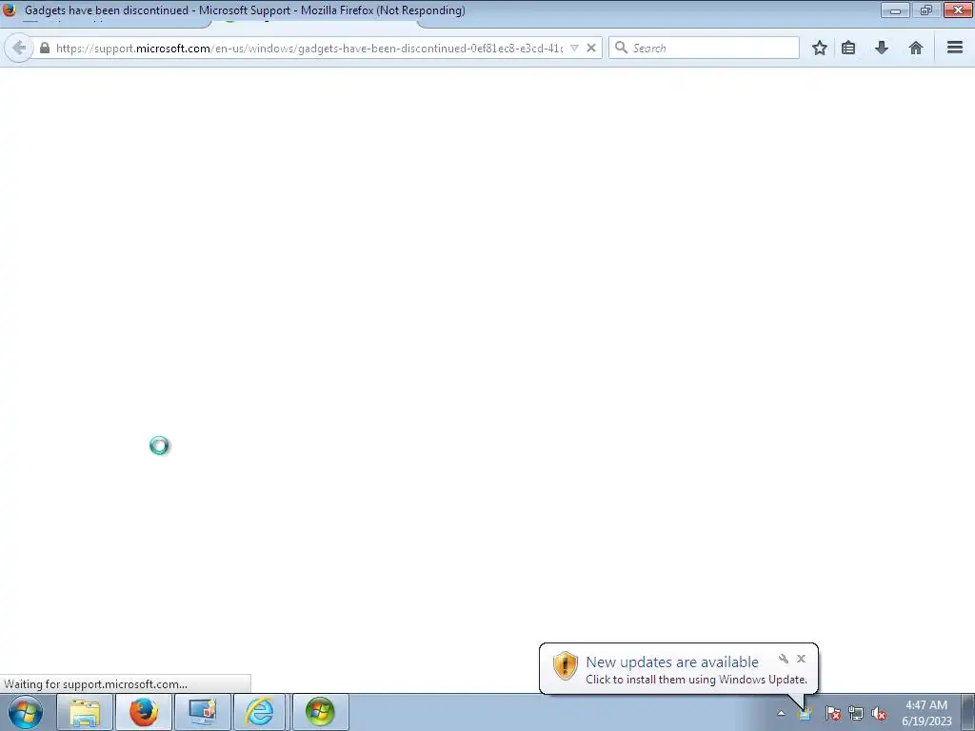The image size is (975, 731).
Task: Open the clock showing 4:47 AM
Action: click(x=926, y=713)
